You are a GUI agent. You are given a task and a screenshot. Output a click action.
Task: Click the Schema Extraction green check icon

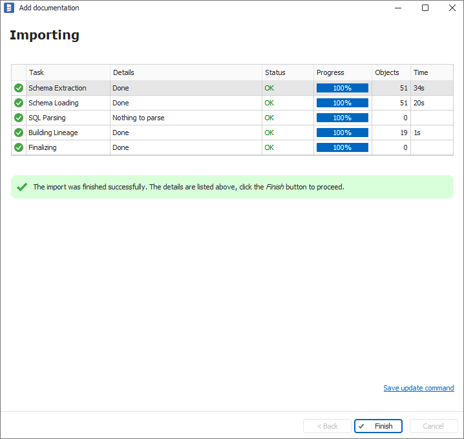click(19, 88)
